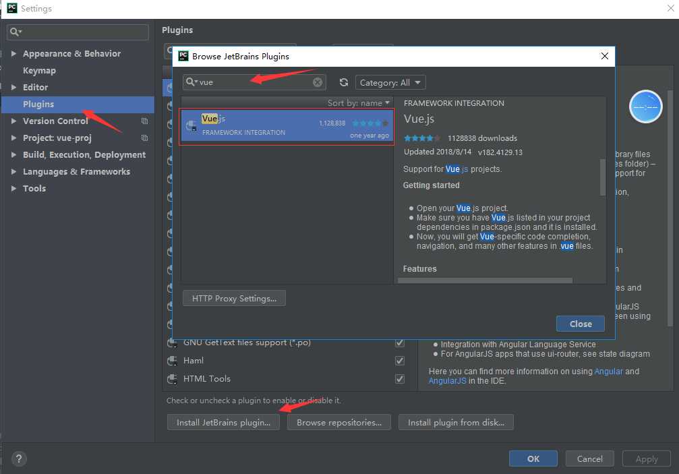
Task: Click the reload plugin list icon
Action: point(344,82)
